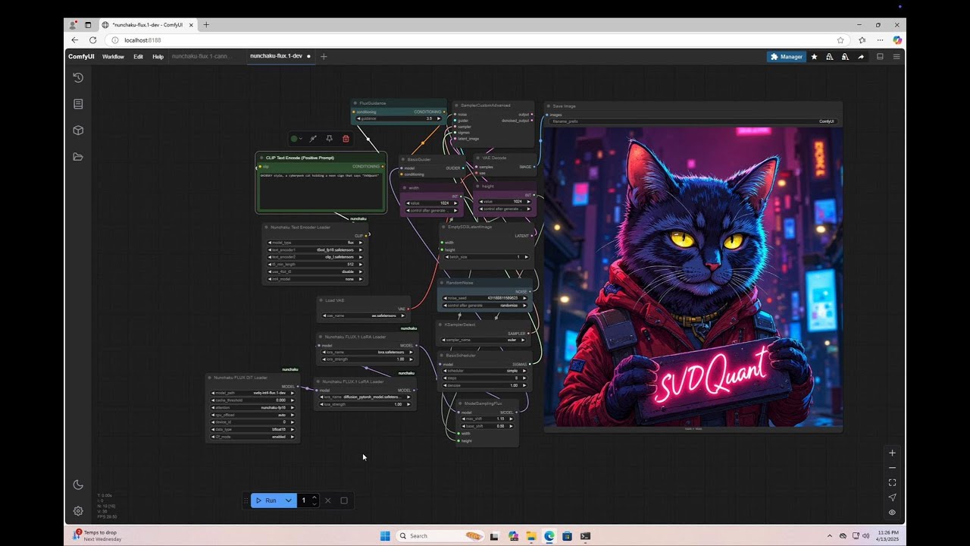This screenshot has width=970, height=546.
Task: Open the Workflow menu
Action: [x=113, y=56]
